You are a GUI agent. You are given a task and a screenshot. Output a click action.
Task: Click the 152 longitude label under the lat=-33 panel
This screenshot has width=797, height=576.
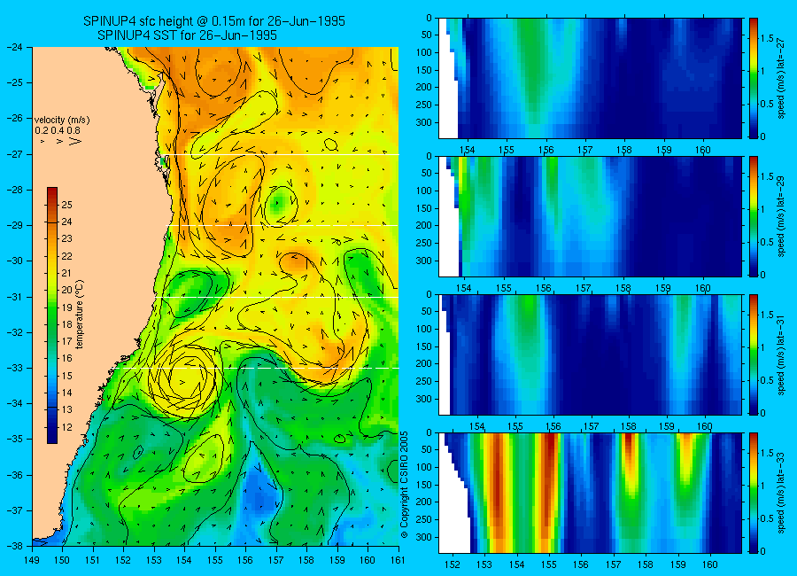[452, 564]
